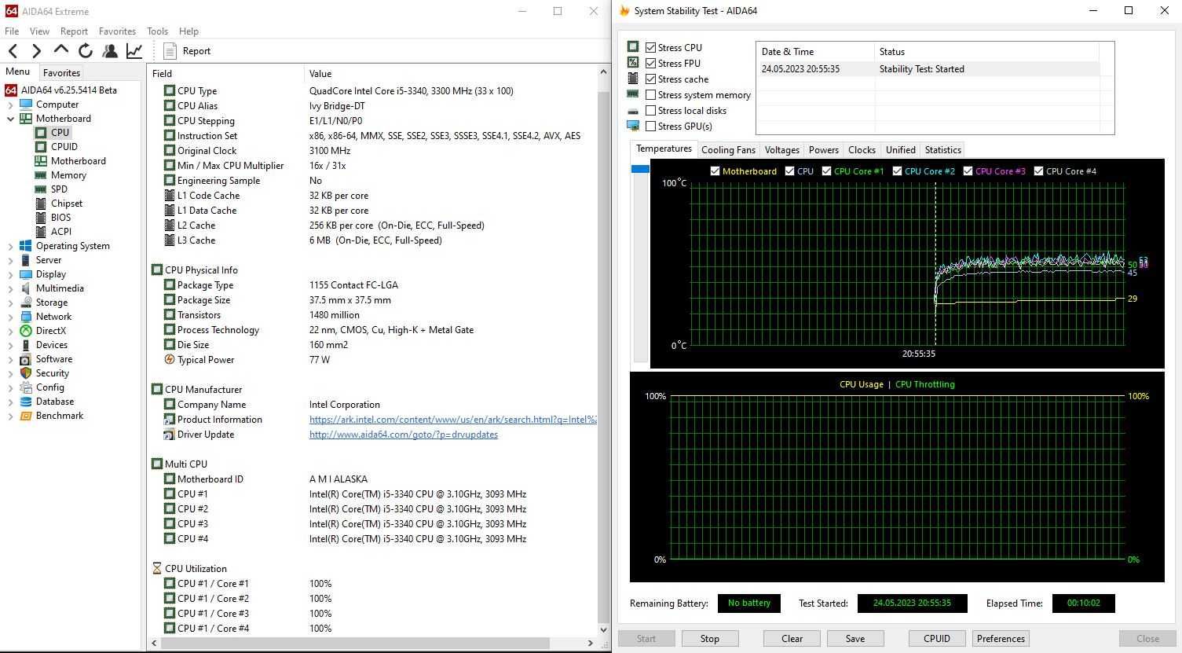This screenshot has height=653, width=1182.
Task: Enable the Stress system memory checkbox
Action: [650, 95]
